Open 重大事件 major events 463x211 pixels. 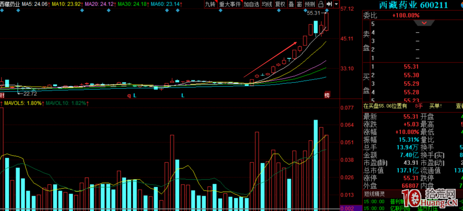[x=230, y=4]
